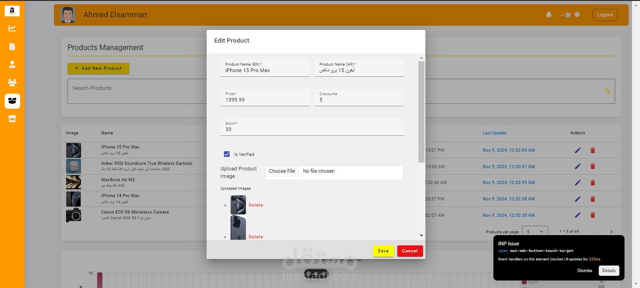Click dialog scrollbar up arrow
This screenshot has height=288, width=640.
click(x=421, y=58)
